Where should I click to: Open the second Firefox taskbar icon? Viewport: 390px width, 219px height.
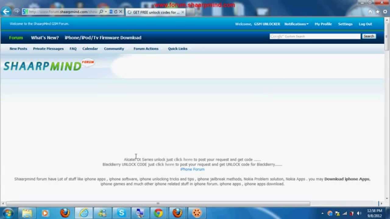point(177,213)
